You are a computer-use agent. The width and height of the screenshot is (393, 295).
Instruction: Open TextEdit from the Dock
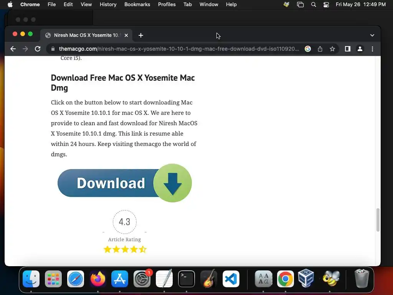(164, 279)
